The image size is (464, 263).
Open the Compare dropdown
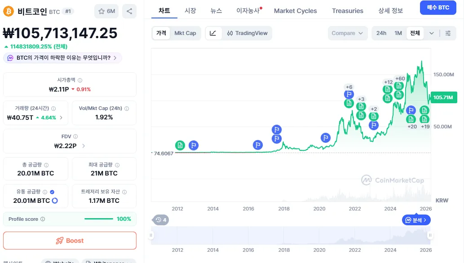pos(349,33)
